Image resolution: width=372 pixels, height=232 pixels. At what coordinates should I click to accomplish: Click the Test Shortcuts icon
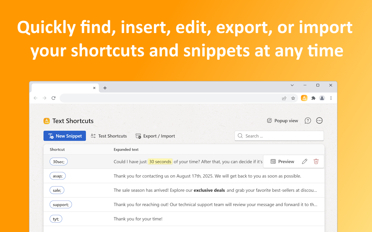93,136
